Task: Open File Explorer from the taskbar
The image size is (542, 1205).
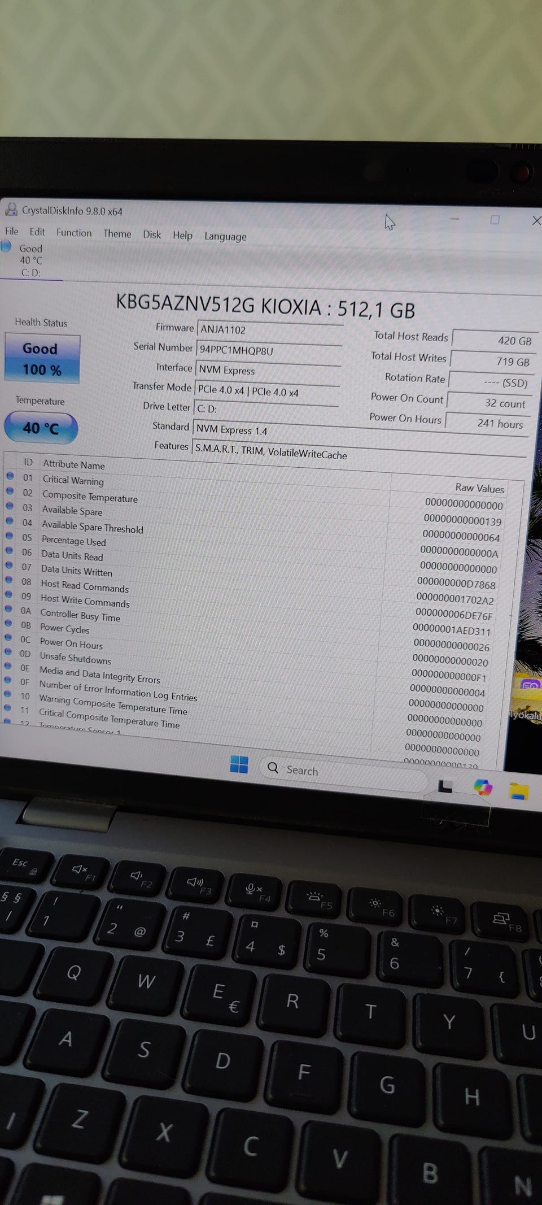Action: click(x=518, y=790)
